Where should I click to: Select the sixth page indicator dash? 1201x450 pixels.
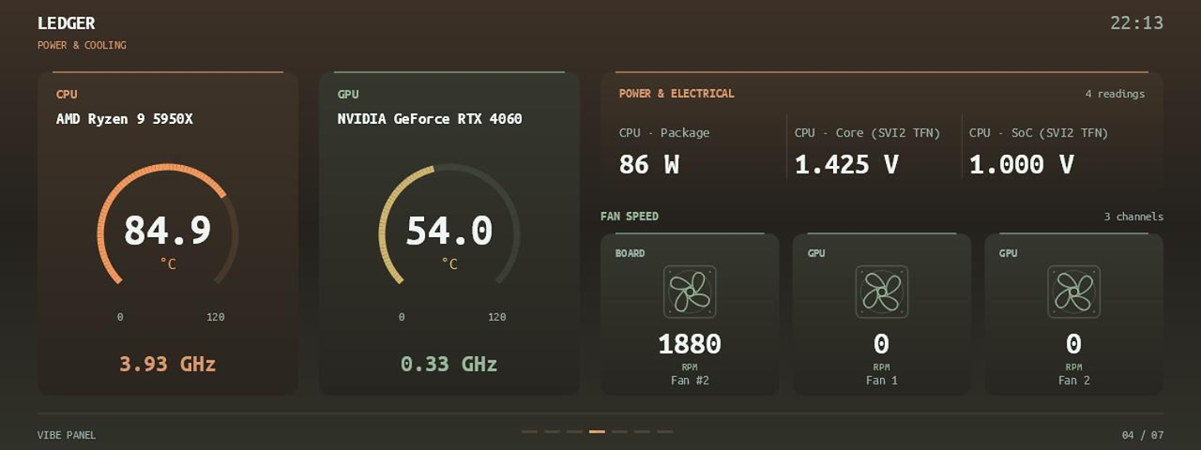tap(642, 431)
